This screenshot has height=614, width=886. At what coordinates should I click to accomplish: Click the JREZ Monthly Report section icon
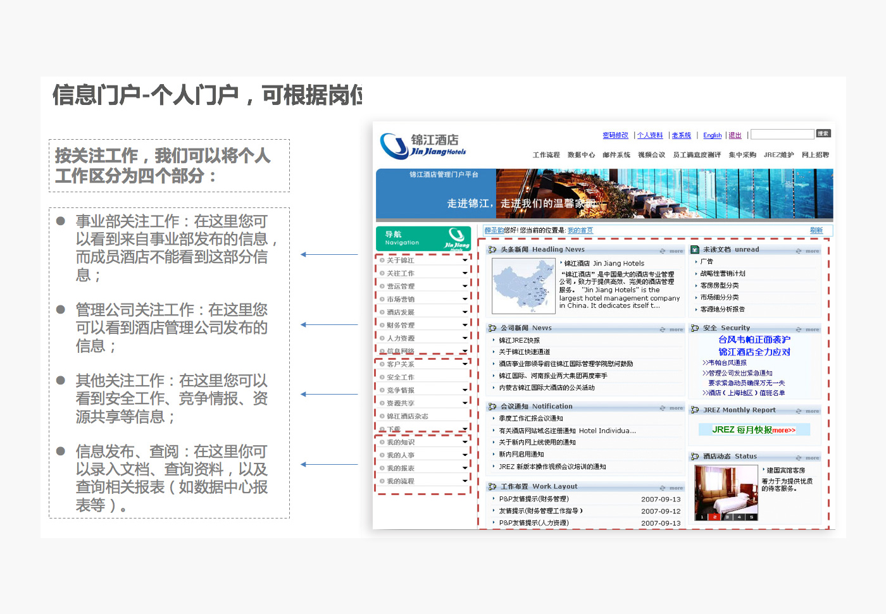(695, 410)
